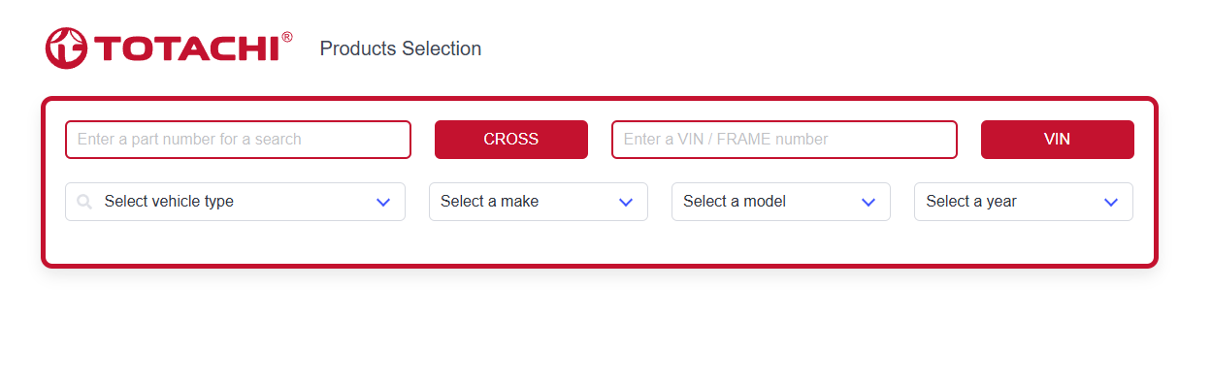
Task: Open the Select vehicle type dropdown
Action: [235, 202]
